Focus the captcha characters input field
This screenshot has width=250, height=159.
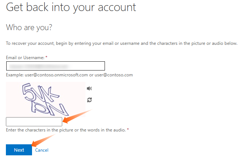point(34,122)
